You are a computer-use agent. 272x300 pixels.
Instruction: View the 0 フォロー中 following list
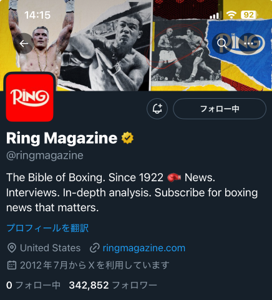click(x=33, y=285)
